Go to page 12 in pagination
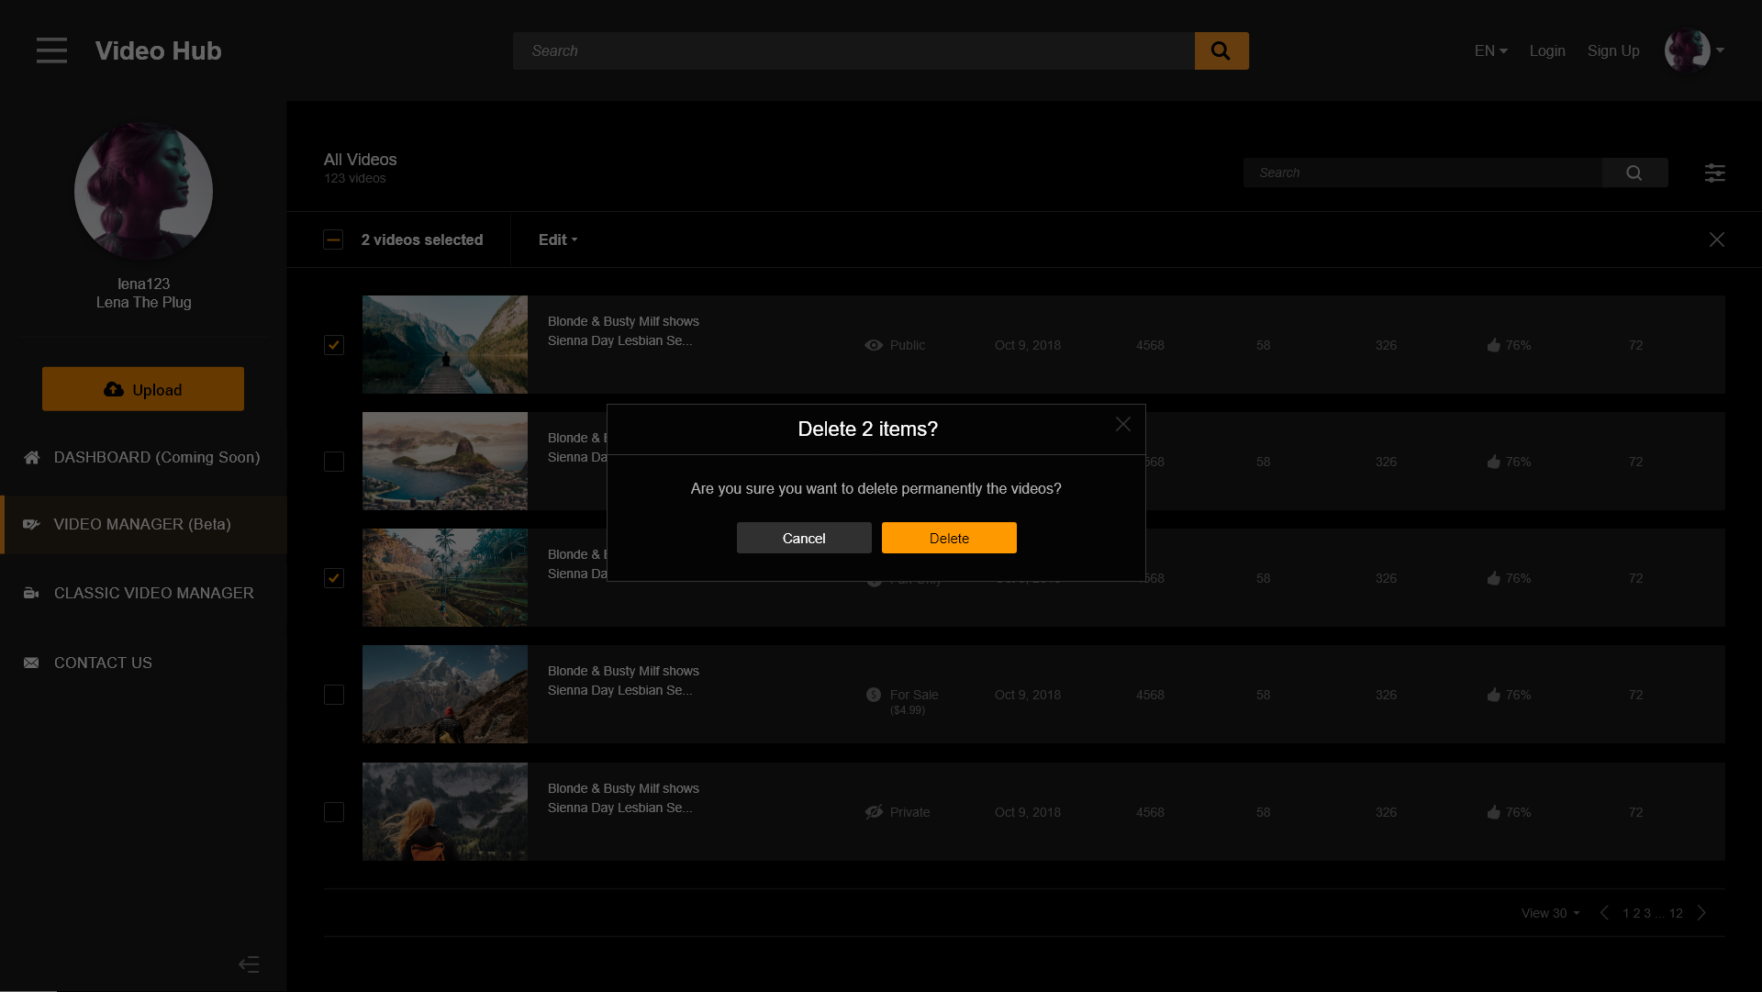The height and width of the screenshot is (992, 1762). point(1676,913)
